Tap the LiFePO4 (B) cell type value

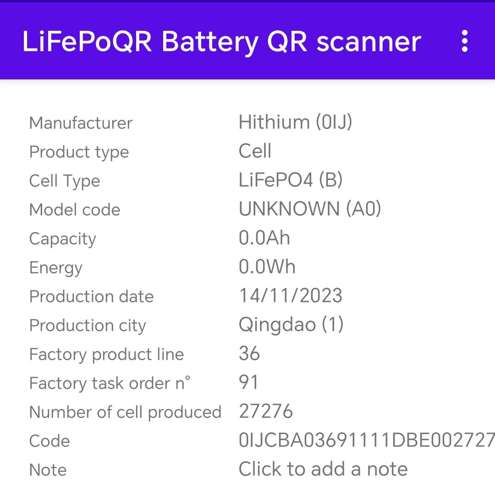[291, 180]
